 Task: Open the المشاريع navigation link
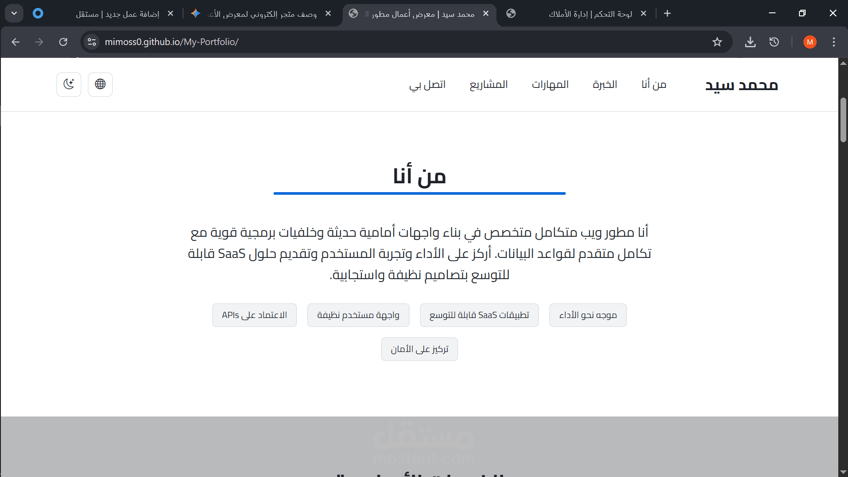click(x=488, y=84)
